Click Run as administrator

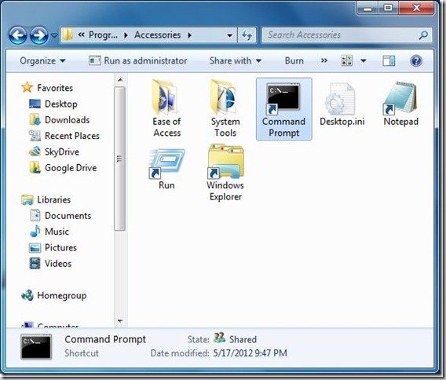(x=138, y=61)
